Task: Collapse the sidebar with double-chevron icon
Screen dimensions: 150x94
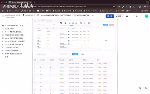Action: pyautogui.click(x=3, y=22)
